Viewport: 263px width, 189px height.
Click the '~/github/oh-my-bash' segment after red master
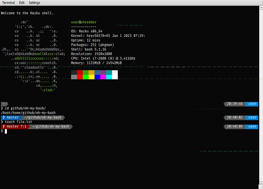tap(51, 126)
